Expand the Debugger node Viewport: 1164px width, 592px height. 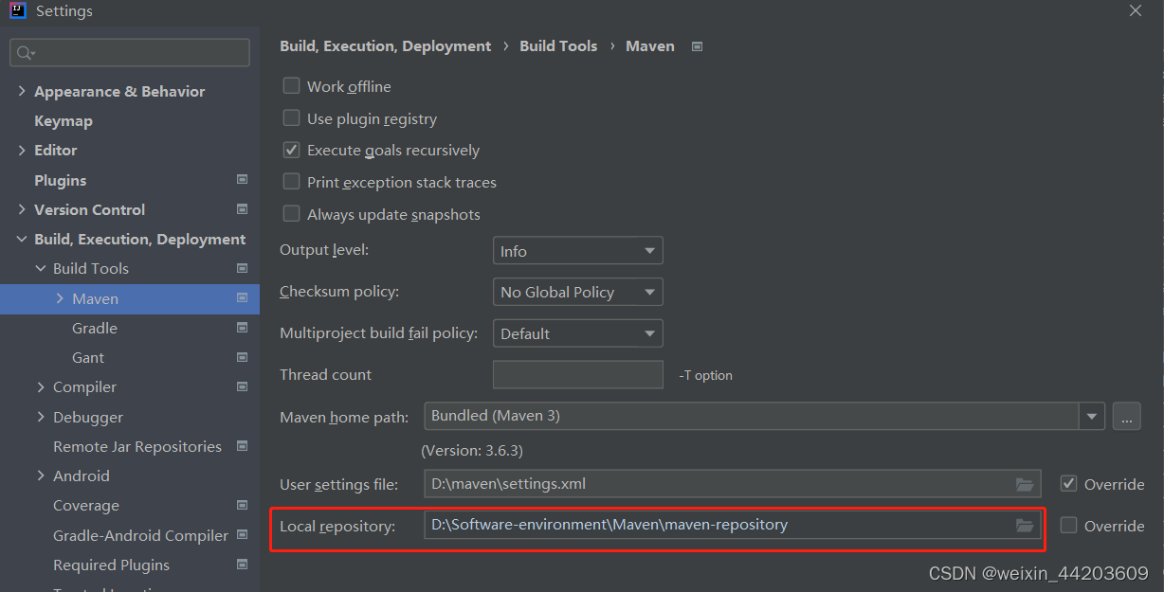tap(41, 417)
